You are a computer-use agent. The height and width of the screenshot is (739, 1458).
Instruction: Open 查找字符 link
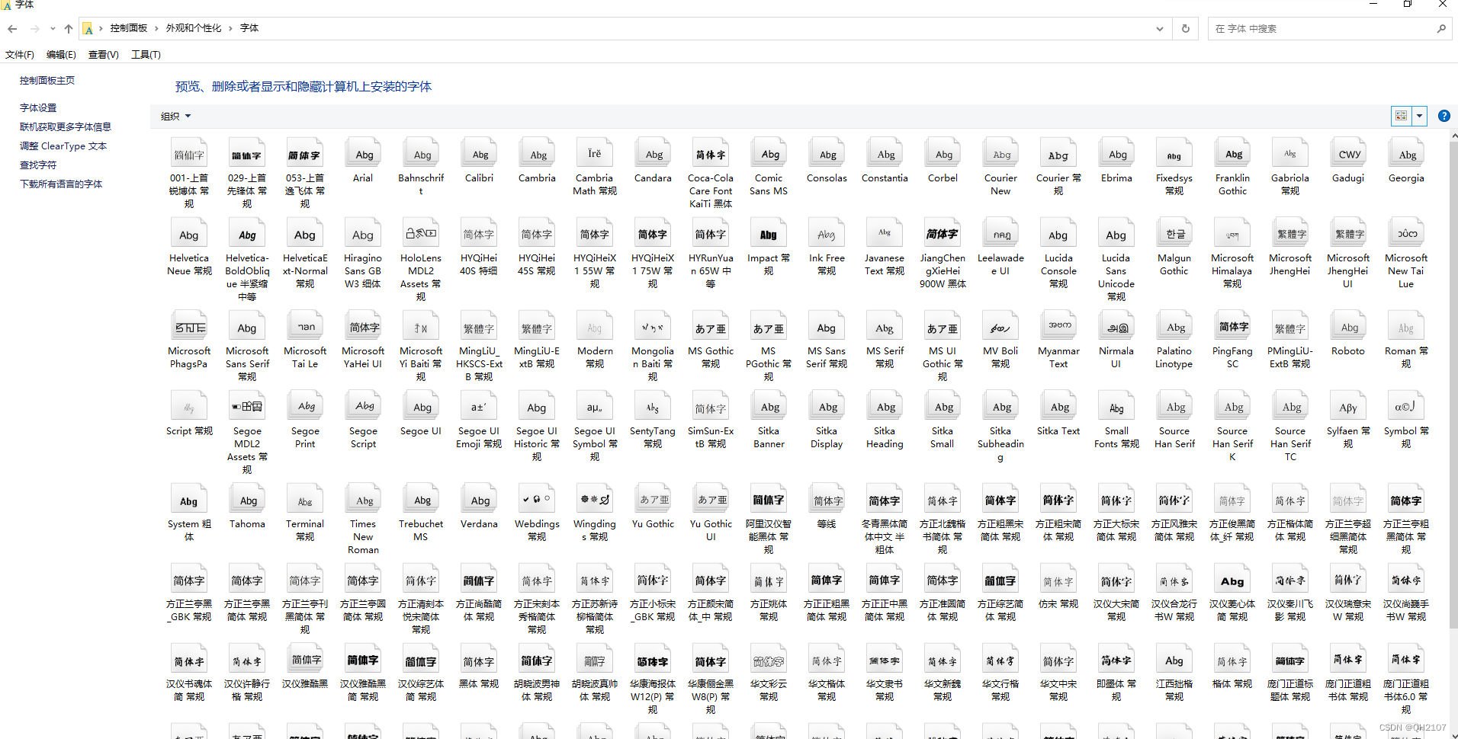tap(38, 165)
